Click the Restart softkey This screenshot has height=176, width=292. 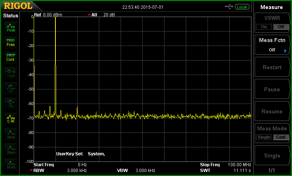click(272, 67)
